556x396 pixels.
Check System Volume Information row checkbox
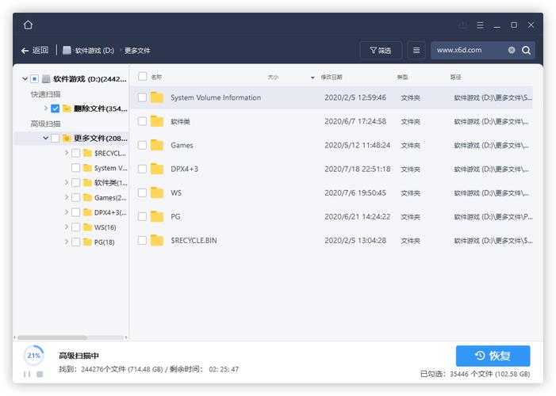click(142, 97)
